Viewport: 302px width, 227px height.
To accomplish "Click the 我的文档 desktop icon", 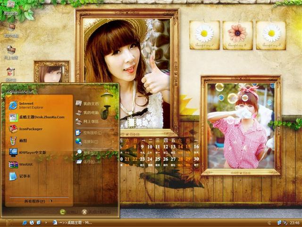I will (10, 9).
